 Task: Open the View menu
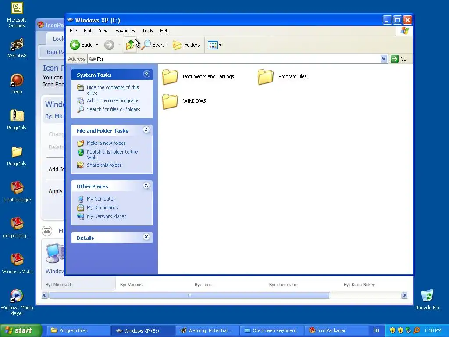coord(103,31)
